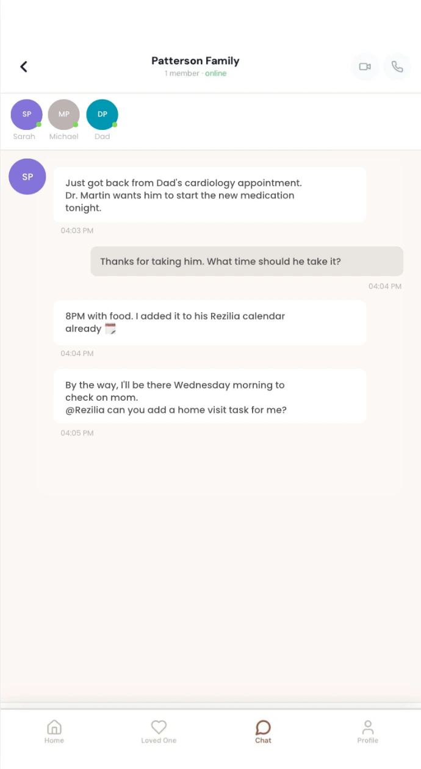Open the Home tab
The width and height of the screenshot is (421, 769).
point(54,731)
